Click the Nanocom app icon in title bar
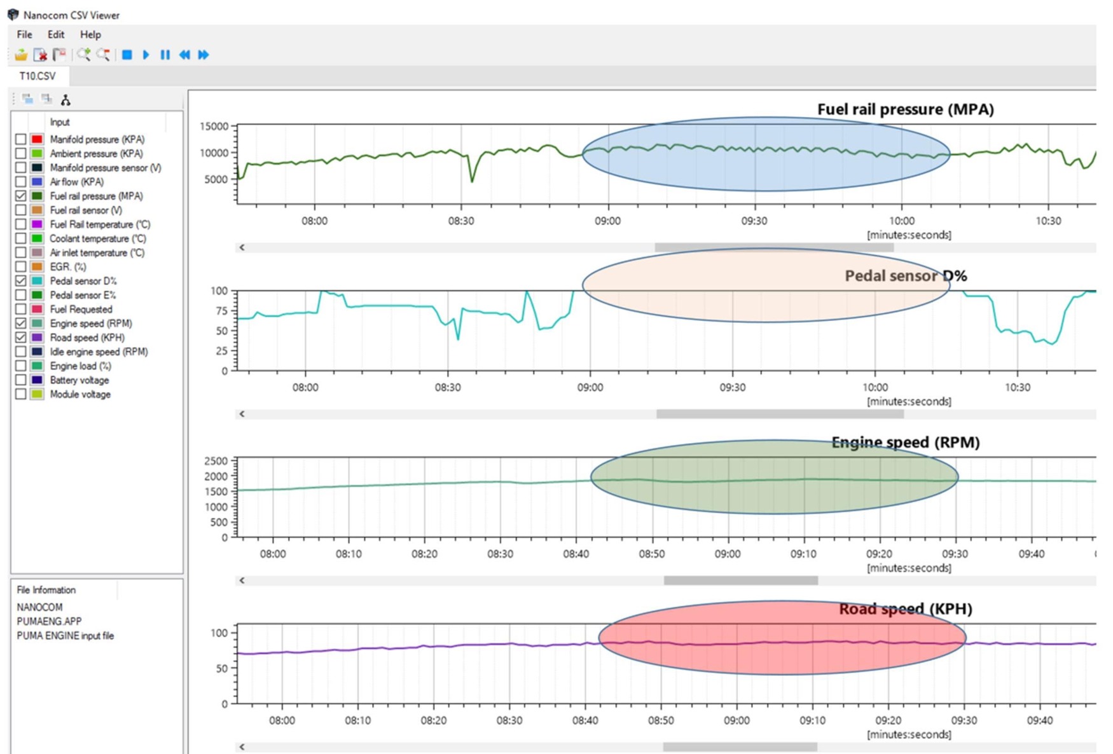Image resolution: width=1113 pixels, height=754 pixels. (13, 14)
